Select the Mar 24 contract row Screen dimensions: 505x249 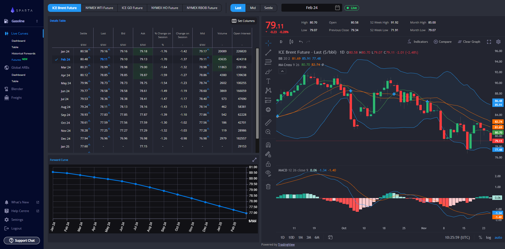click(152, 67)
